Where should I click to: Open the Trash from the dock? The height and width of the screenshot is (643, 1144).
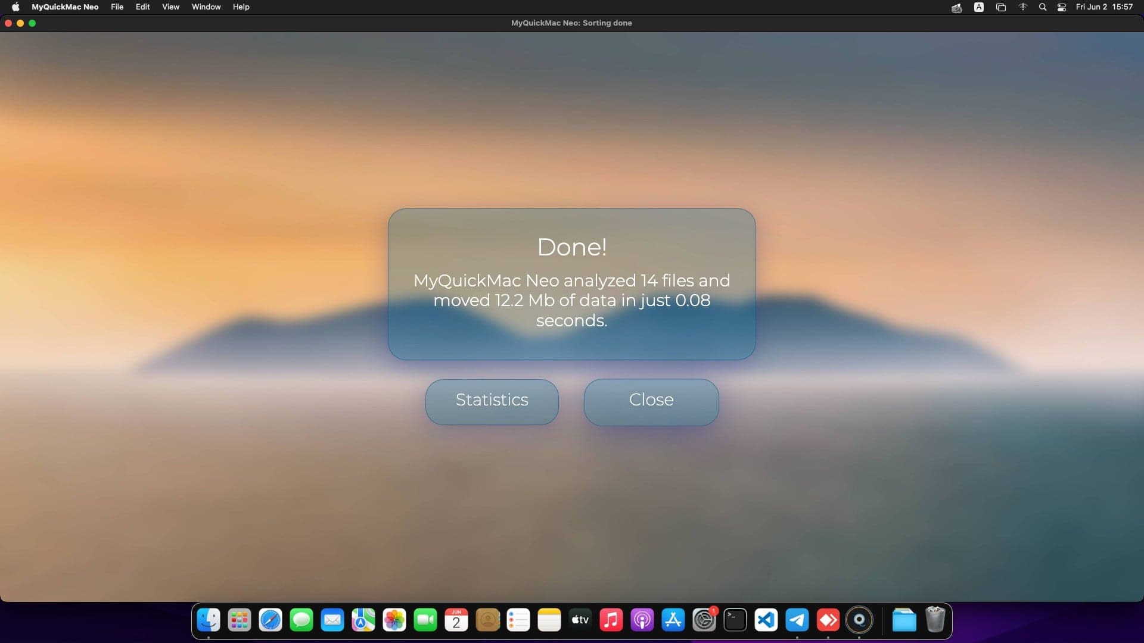[x=935, y=620]
